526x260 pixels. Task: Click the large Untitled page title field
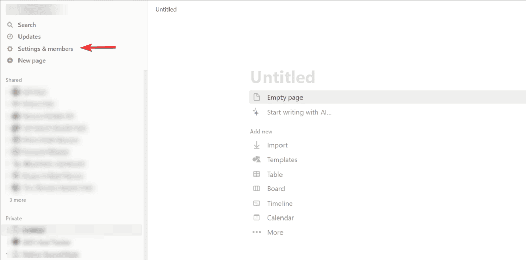283,77
